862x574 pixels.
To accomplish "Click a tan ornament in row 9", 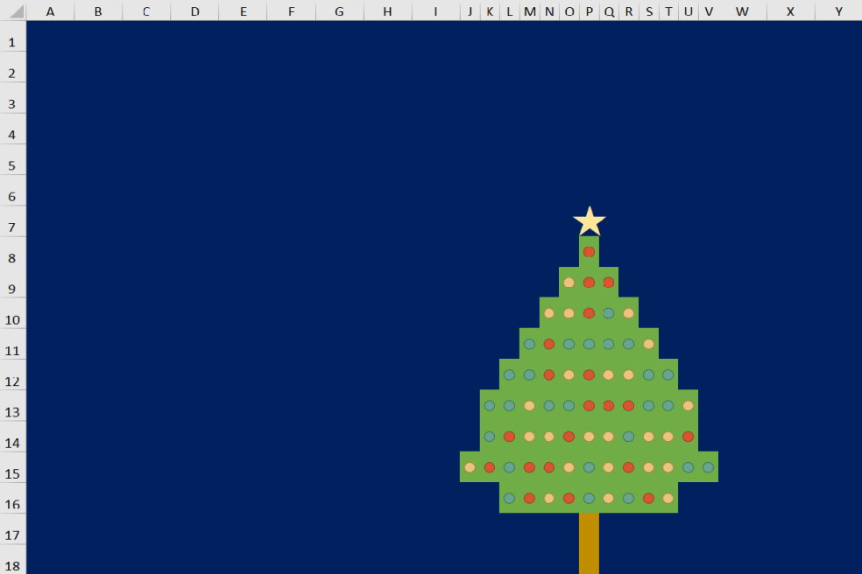I will pyautogui.click(x=569, y=282).
